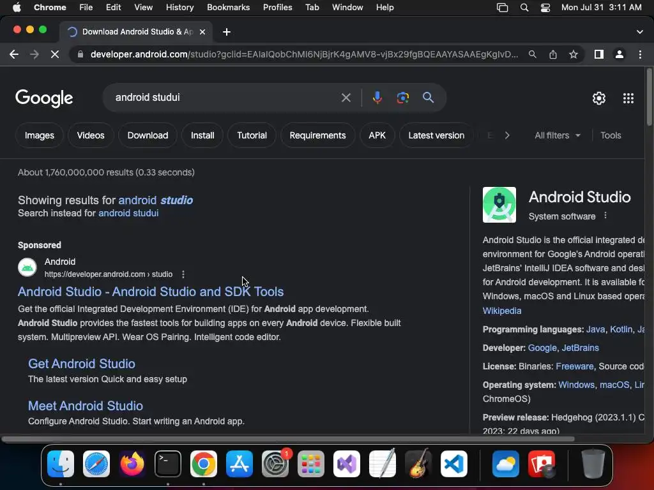Viewport: 654px width, 490px height.
Task: Search by voice microphone icon
Action: click(377, 98)
